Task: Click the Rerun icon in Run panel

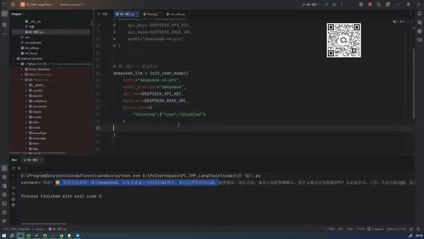Action: (x=13, y=168)
